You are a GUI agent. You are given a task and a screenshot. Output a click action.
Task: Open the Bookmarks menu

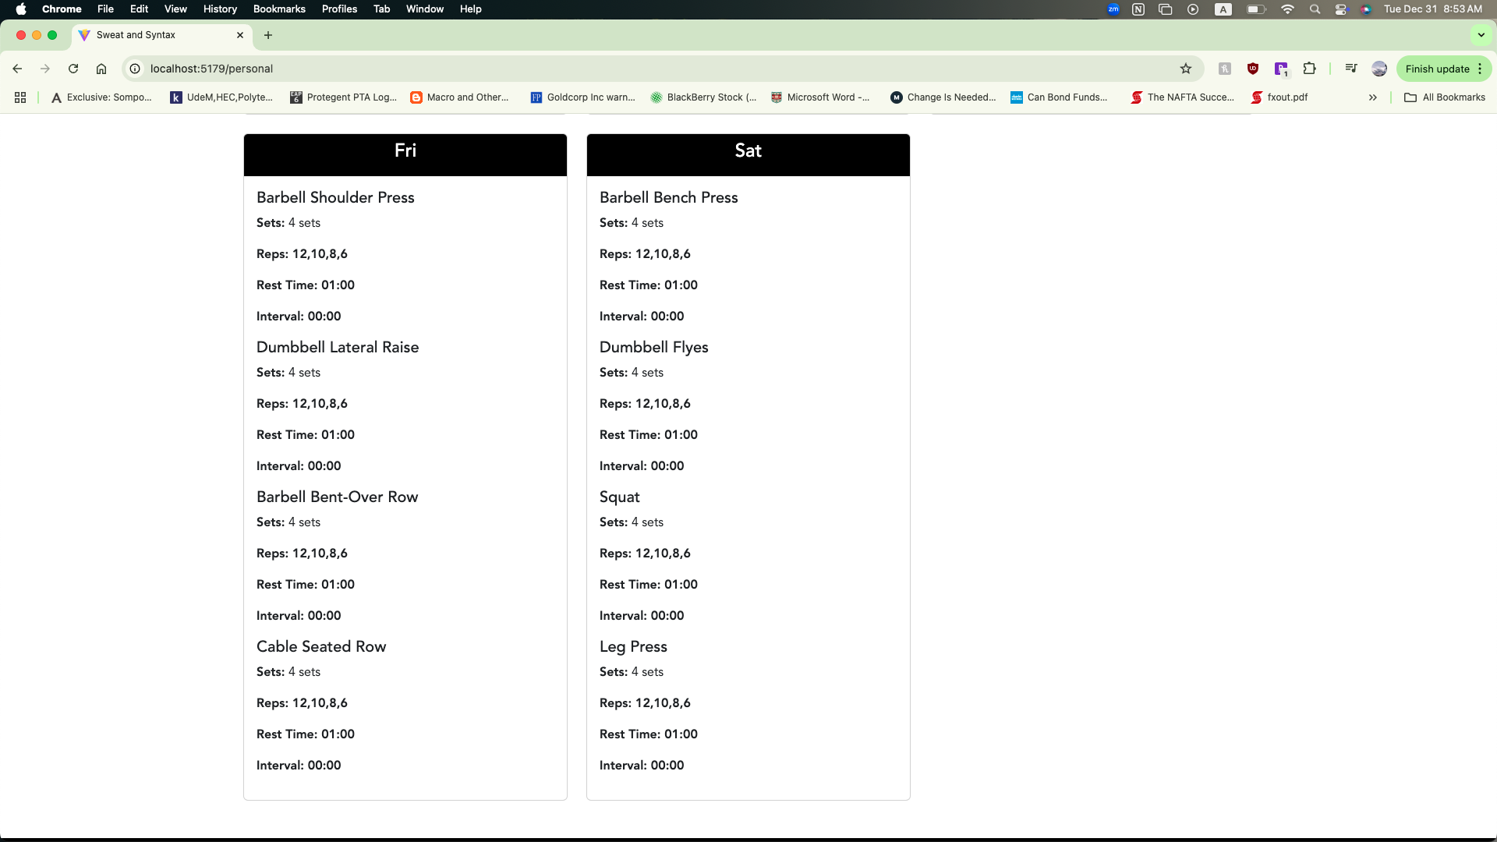pos(279,9)
